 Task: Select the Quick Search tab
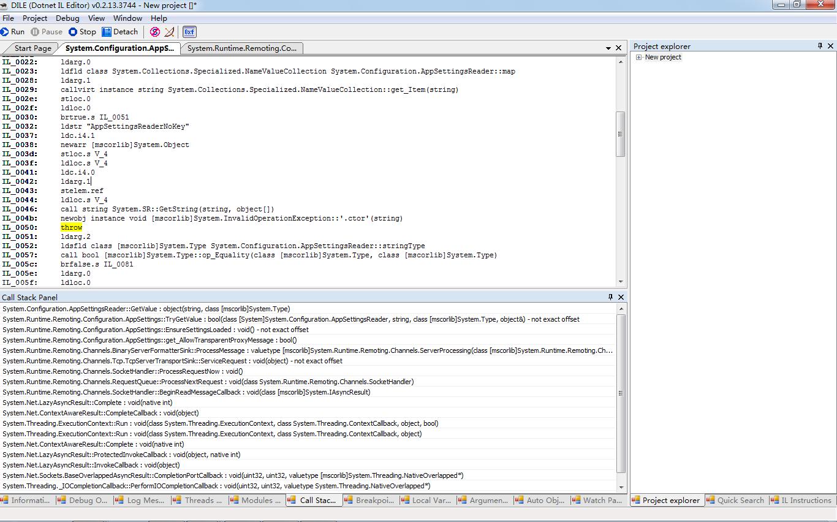pos(735,501)
